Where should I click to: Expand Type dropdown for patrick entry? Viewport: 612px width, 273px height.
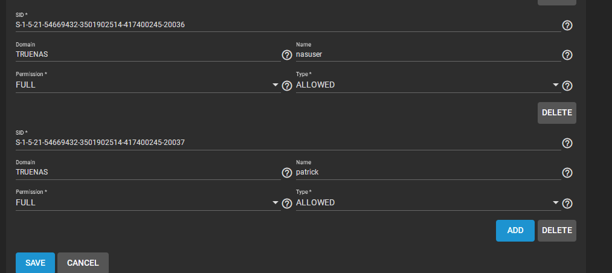tap(428, 203)
